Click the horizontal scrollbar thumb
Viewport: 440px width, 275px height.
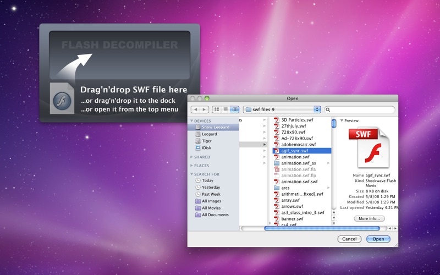(x=322, y=228)
